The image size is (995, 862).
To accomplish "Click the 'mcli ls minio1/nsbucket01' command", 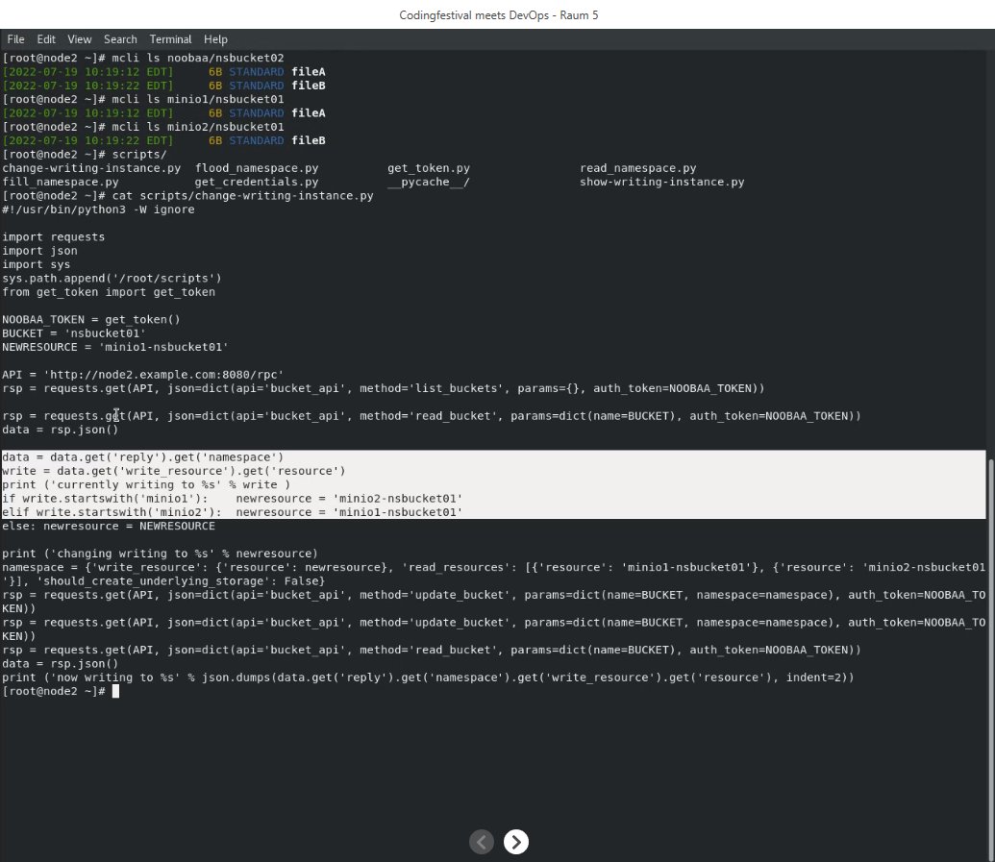I will pos(198,99).
